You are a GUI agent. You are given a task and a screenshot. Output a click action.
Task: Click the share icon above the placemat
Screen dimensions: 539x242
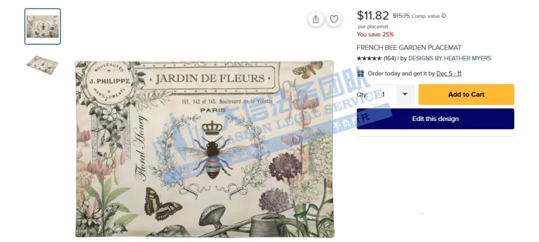tap(316, 19)
